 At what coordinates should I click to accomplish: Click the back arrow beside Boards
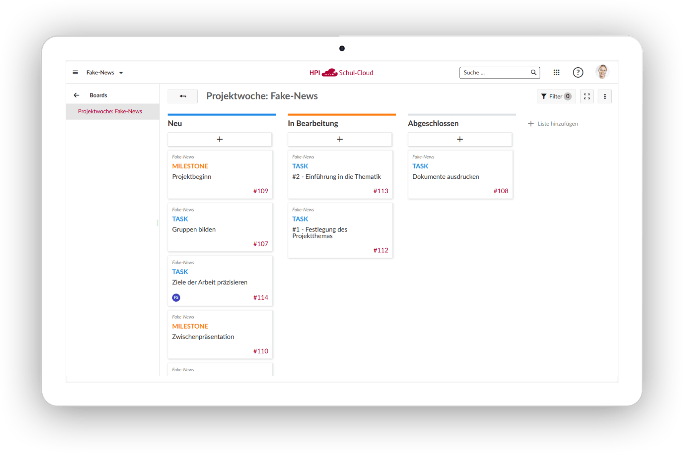click(x=77, y=95)
